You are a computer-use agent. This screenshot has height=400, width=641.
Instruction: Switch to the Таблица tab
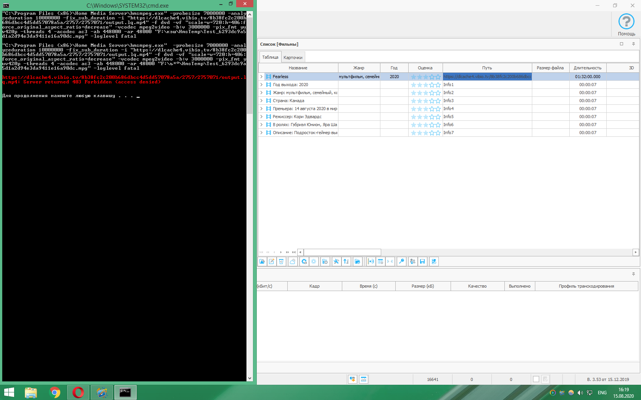[270, 57]
